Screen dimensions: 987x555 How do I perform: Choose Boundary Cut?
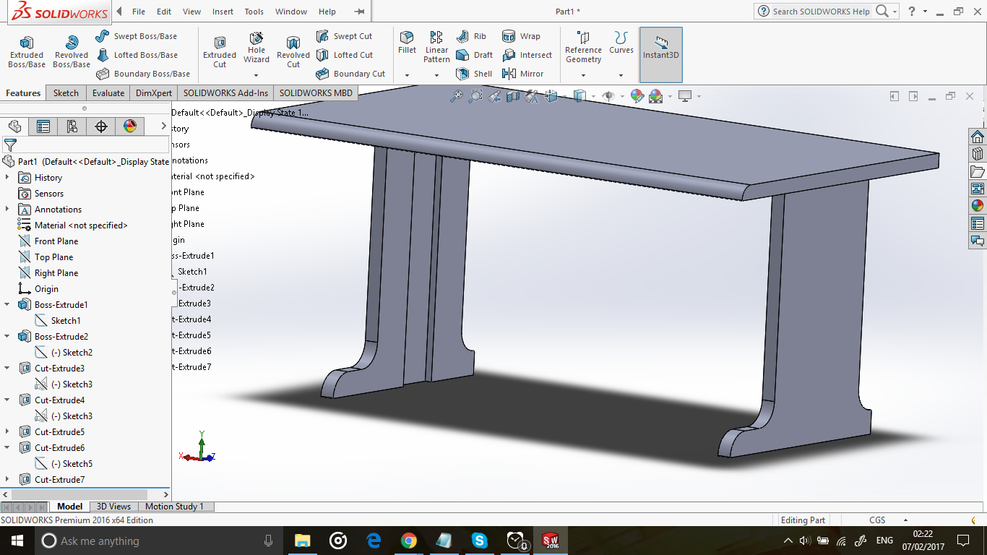coord(350,74)
